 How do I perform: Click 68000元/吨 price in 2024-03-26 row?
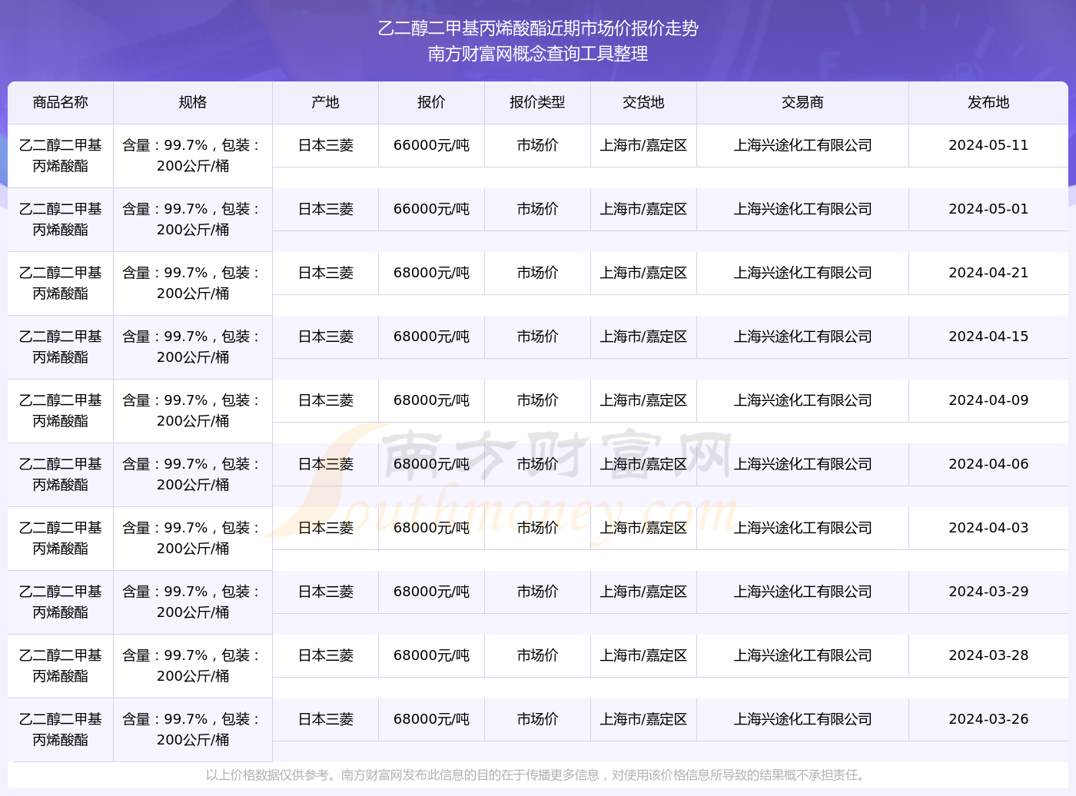[431, 719]
